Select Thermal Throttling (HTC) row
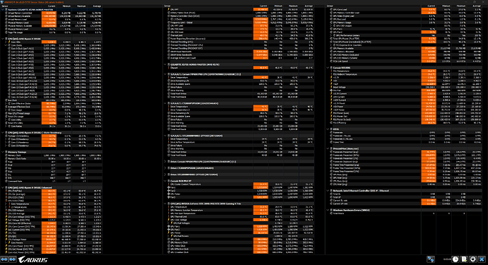The image size is (488, 265). coord(239,42)
